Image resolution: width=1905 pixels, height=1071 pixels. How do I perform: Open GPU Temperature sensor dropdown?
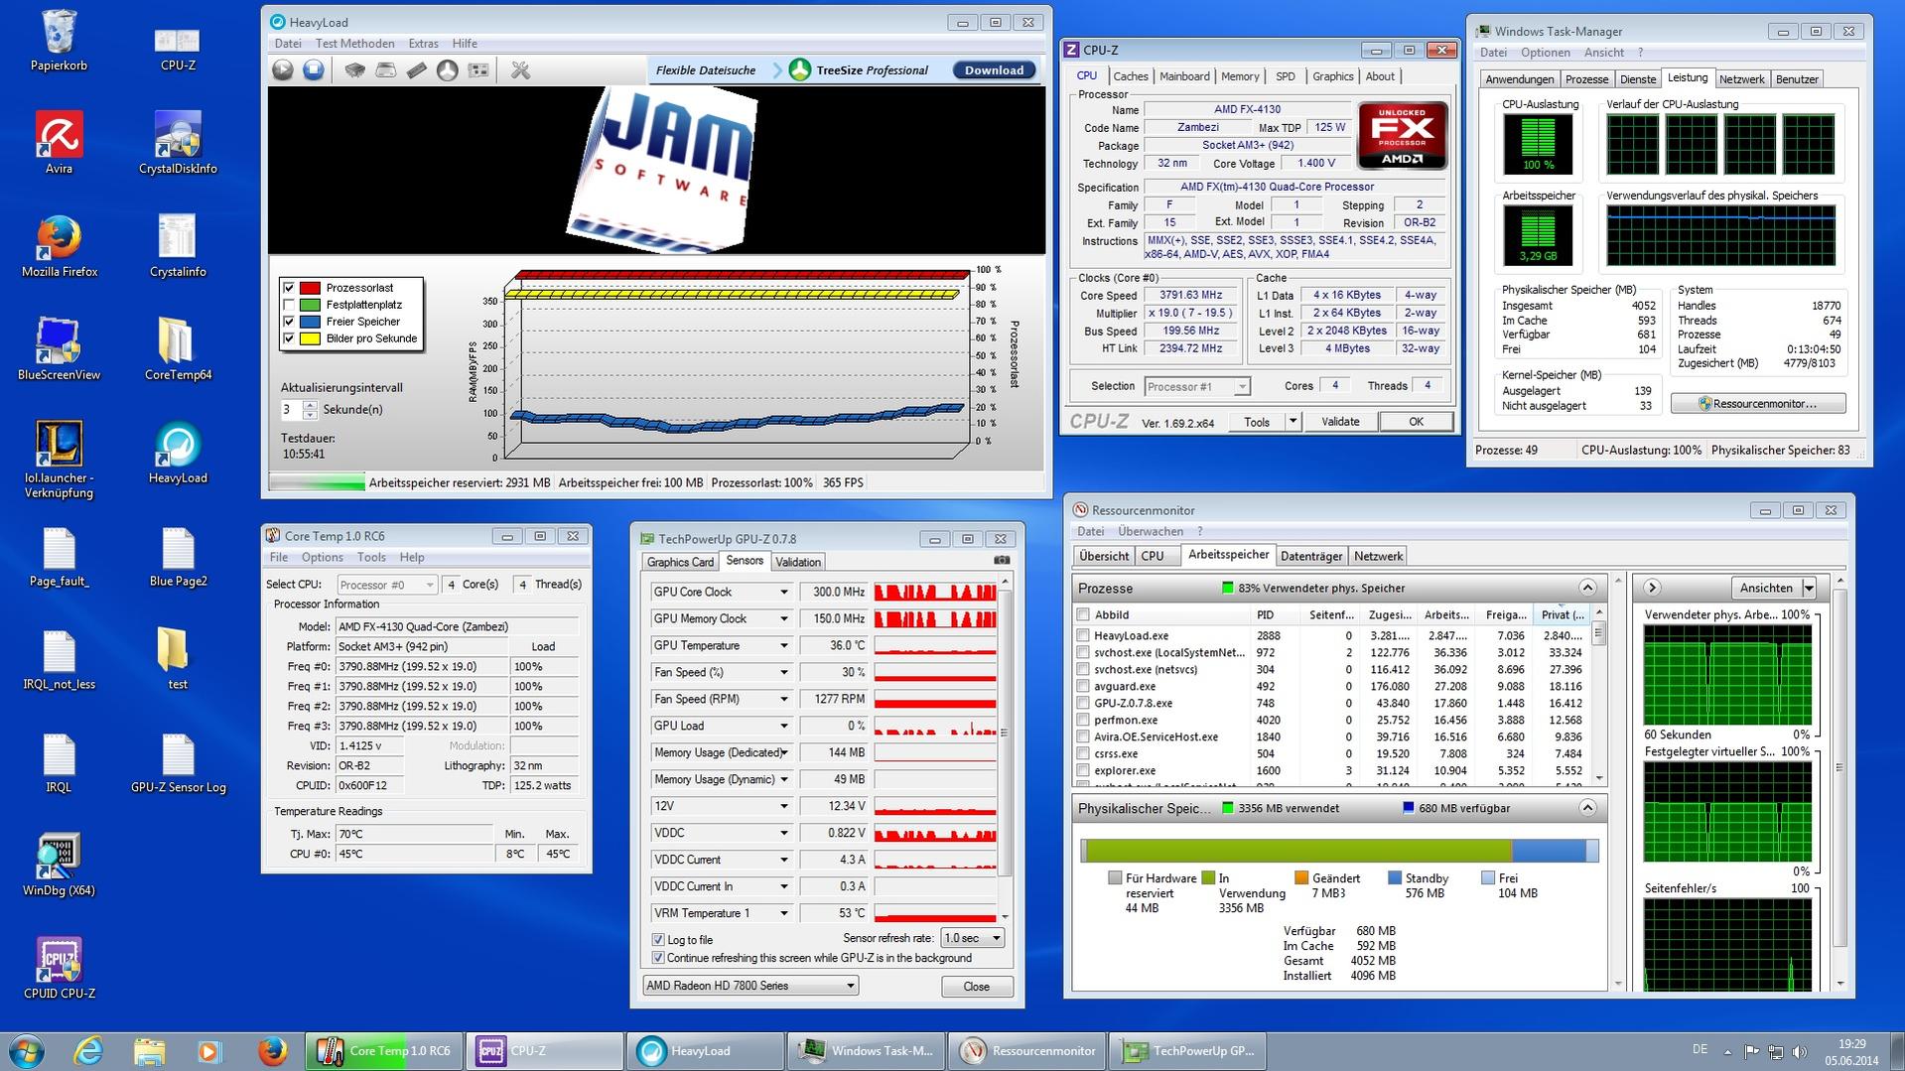coord(783,646)
